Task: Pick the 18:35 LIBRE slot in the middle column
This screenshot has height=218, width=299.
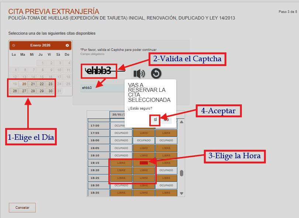Action: (x=143, y=193)
